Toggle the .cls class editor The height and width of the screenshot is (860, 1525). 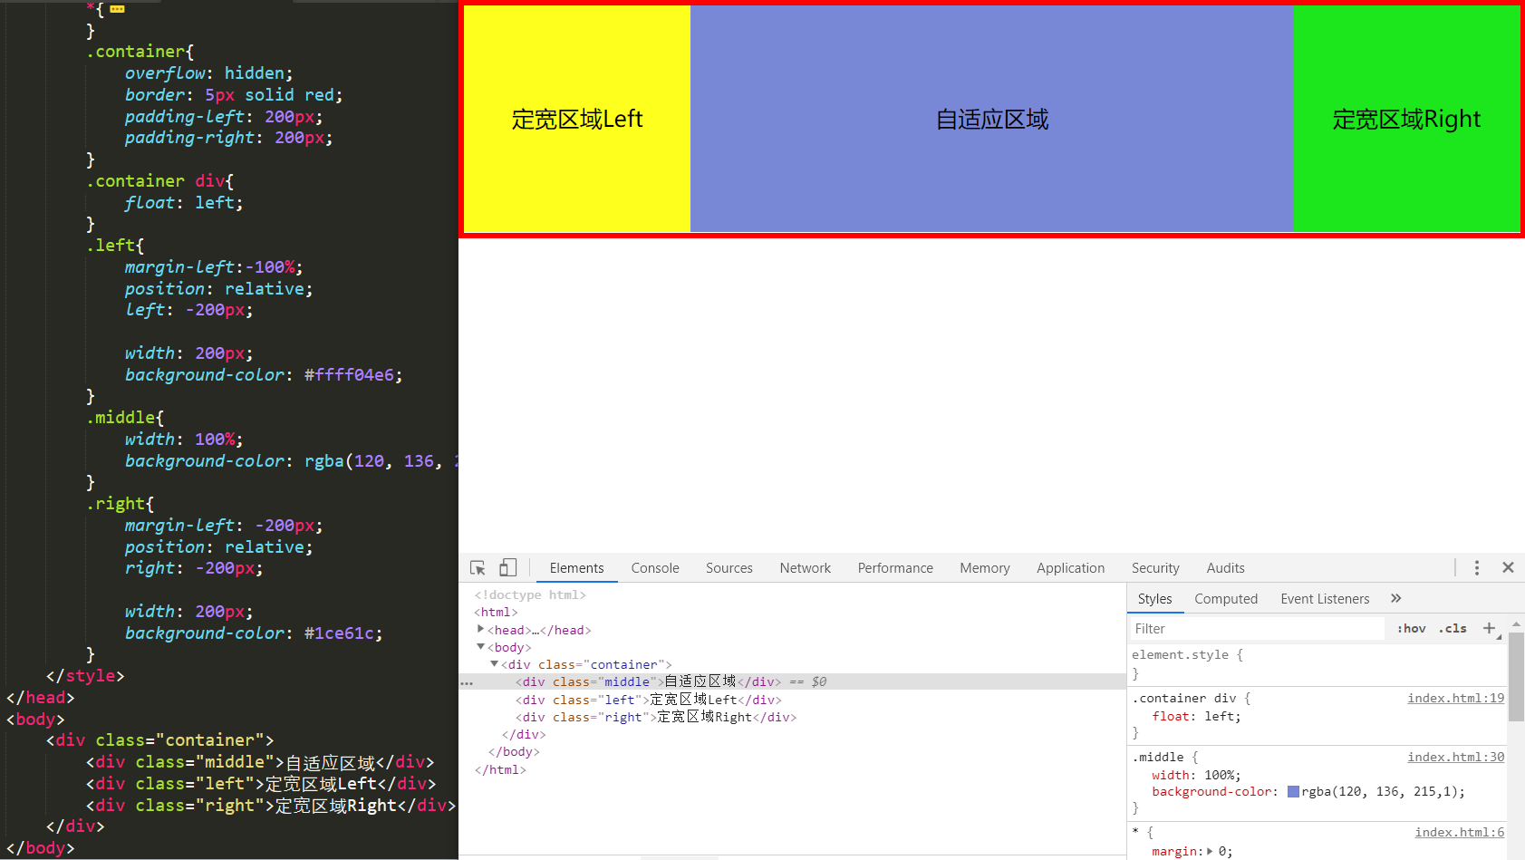tap(1453, 628)
